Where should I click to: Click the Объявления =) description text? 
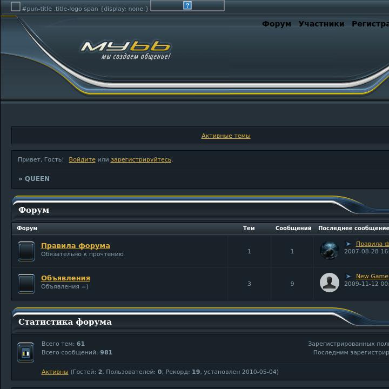64,286
